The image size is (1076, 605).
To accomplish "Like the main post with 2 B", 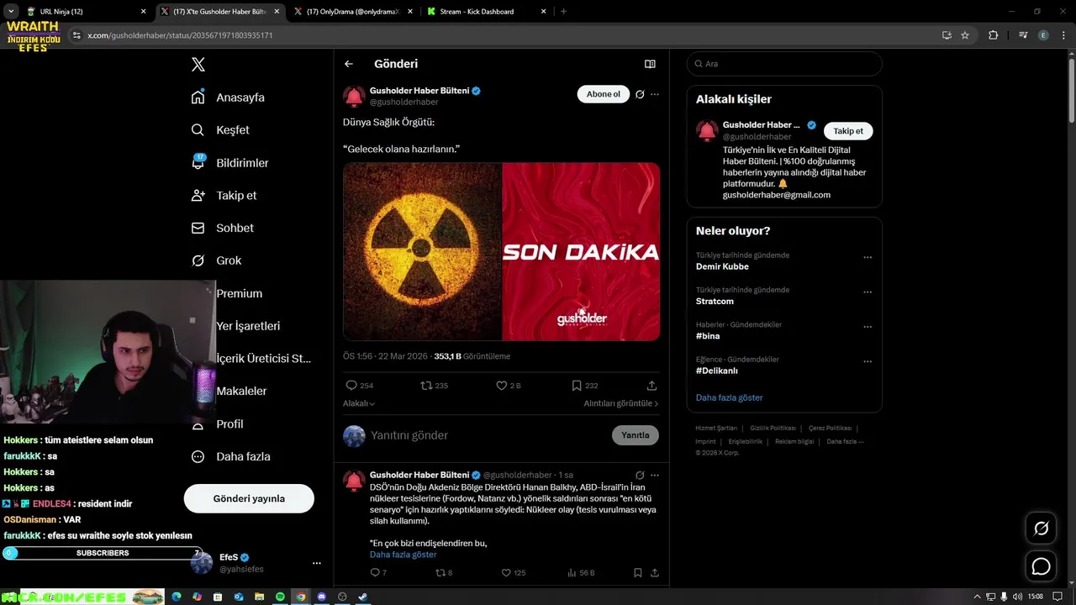I will click(501, 386).
